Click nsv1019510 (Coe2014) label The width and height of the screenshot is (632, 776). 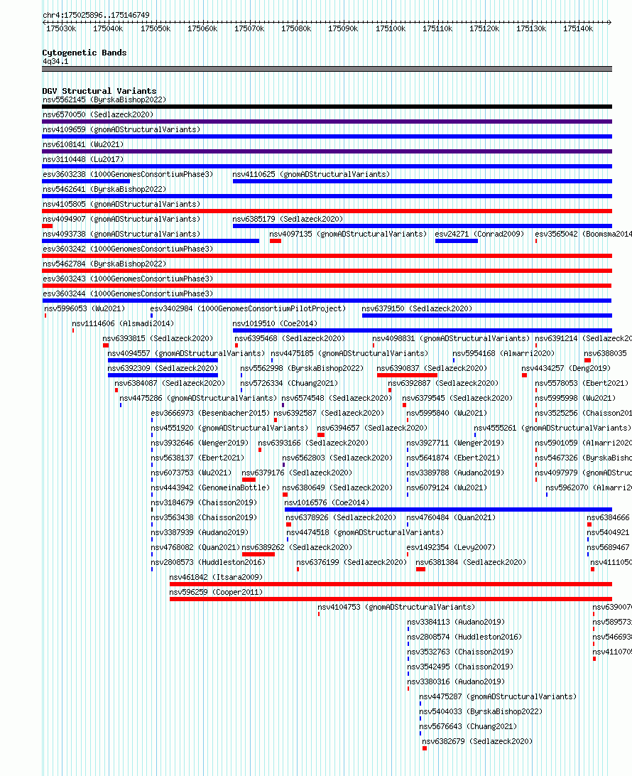275,323
